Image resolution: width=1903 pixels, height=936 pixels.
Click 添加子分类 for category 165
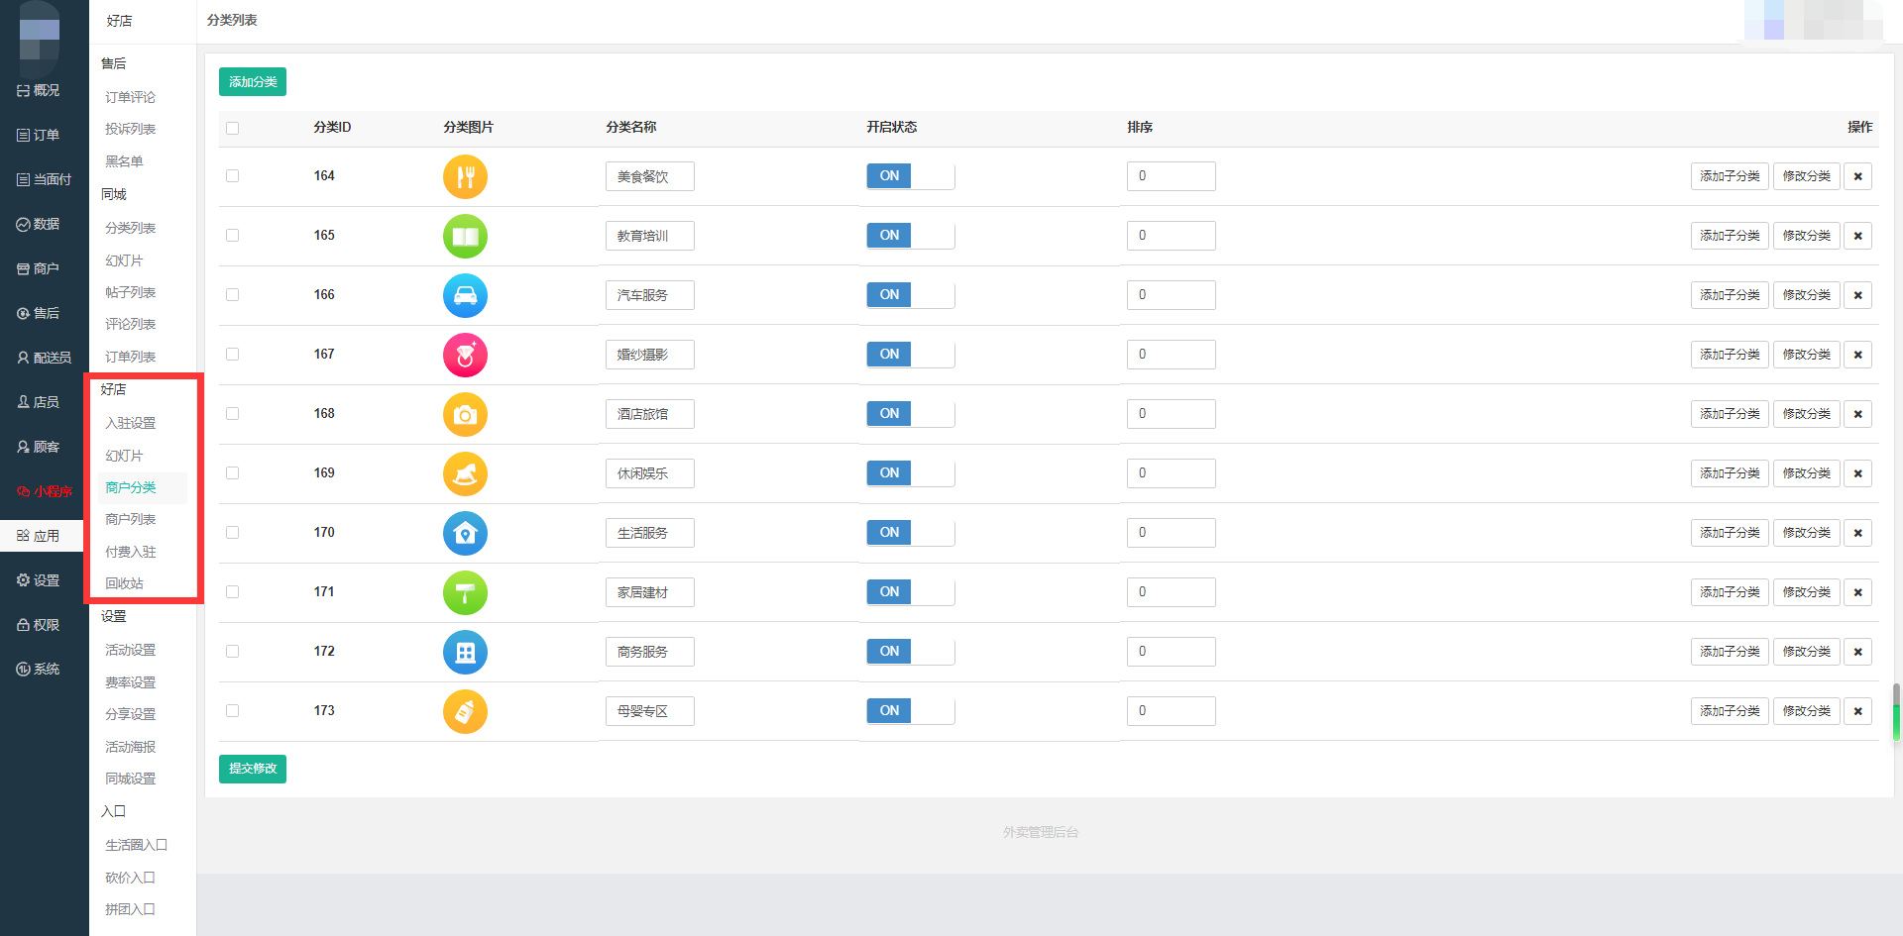pyautogui.click(x=1730, y=236)
